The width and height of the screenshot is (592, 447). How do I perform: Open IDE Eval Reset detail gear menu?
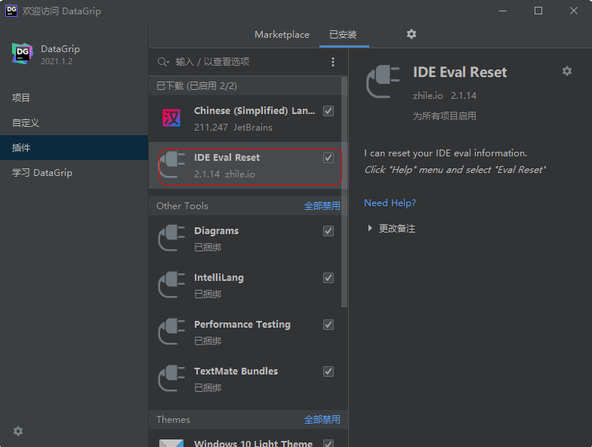tap(566, 71)
